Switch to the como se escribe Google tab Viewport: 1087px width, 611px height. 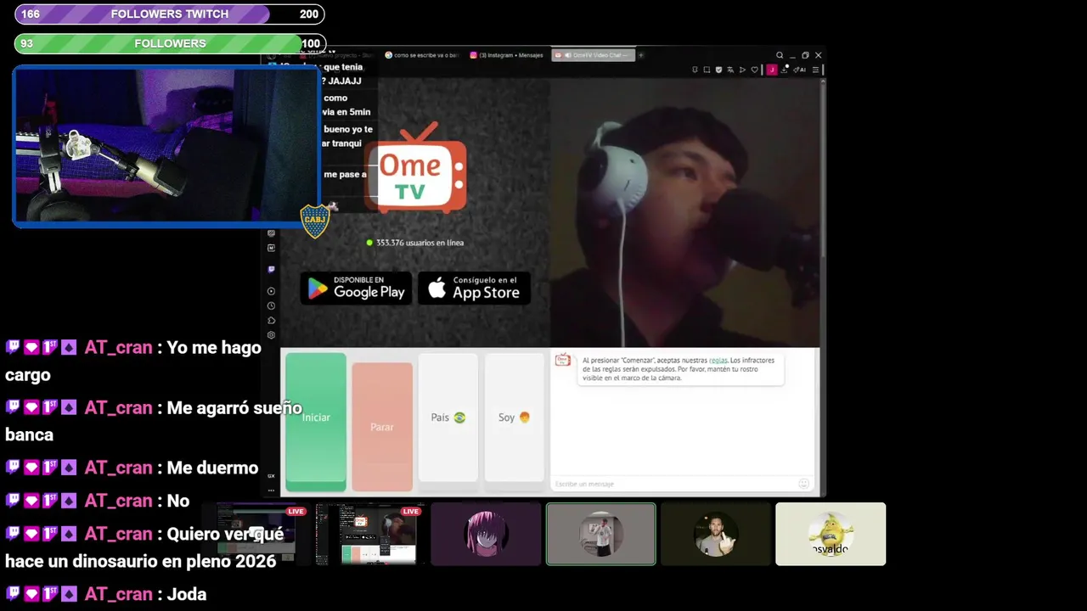point(421,55)
